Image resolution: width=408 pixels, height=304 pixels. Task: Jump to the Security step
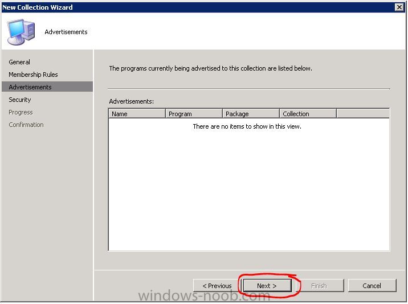tap(20, 100)
